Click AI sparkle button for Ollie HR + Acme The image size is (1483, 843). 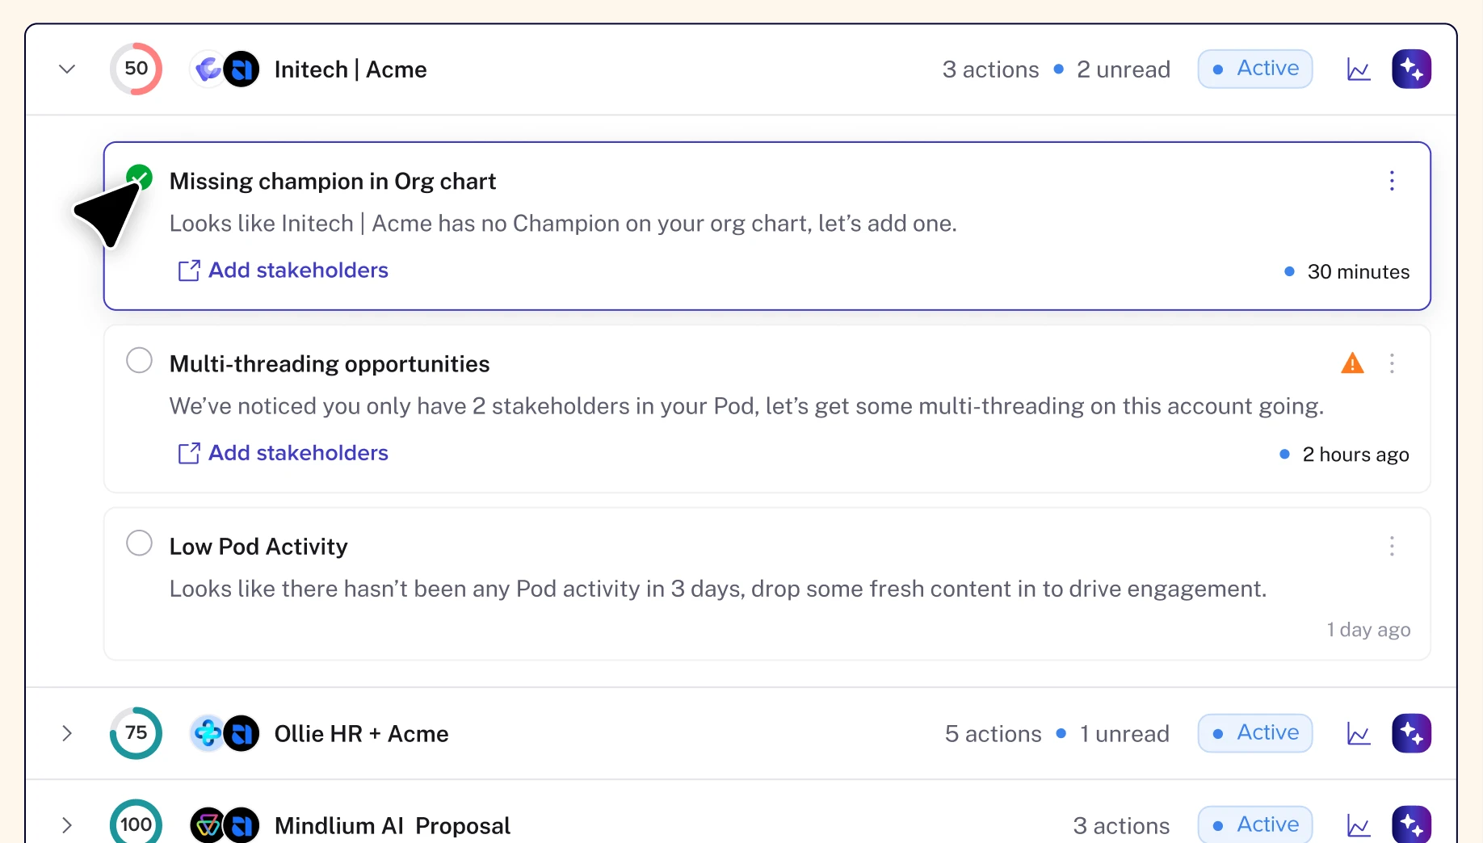click(1411, 733)
